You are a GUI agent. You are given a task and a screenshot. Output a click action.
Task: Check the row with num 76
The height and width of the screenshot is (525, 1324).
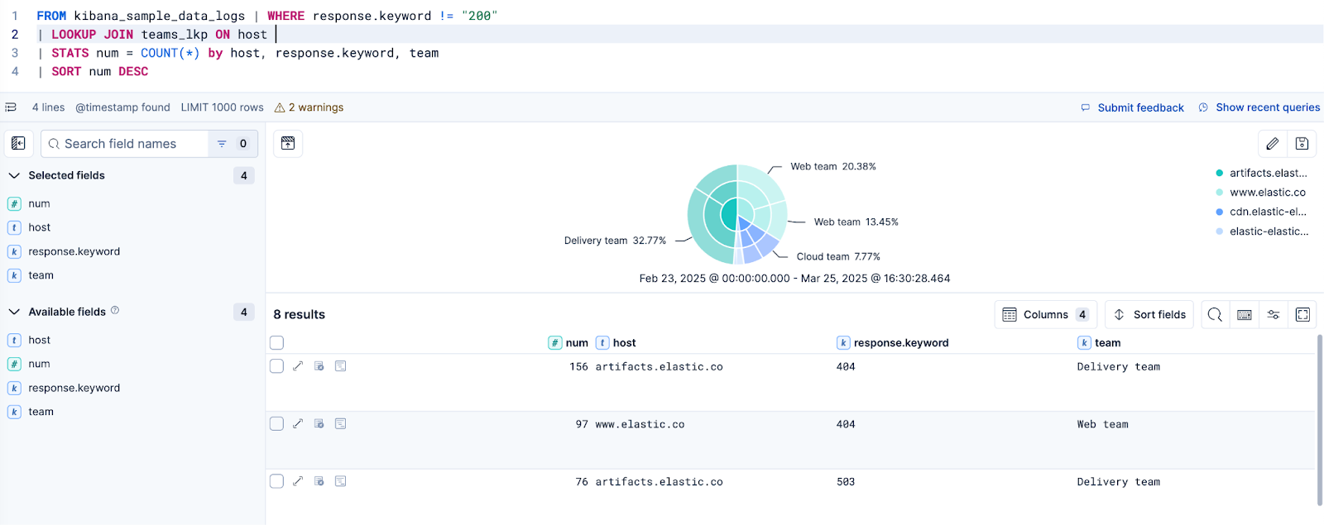pos(277,481)
